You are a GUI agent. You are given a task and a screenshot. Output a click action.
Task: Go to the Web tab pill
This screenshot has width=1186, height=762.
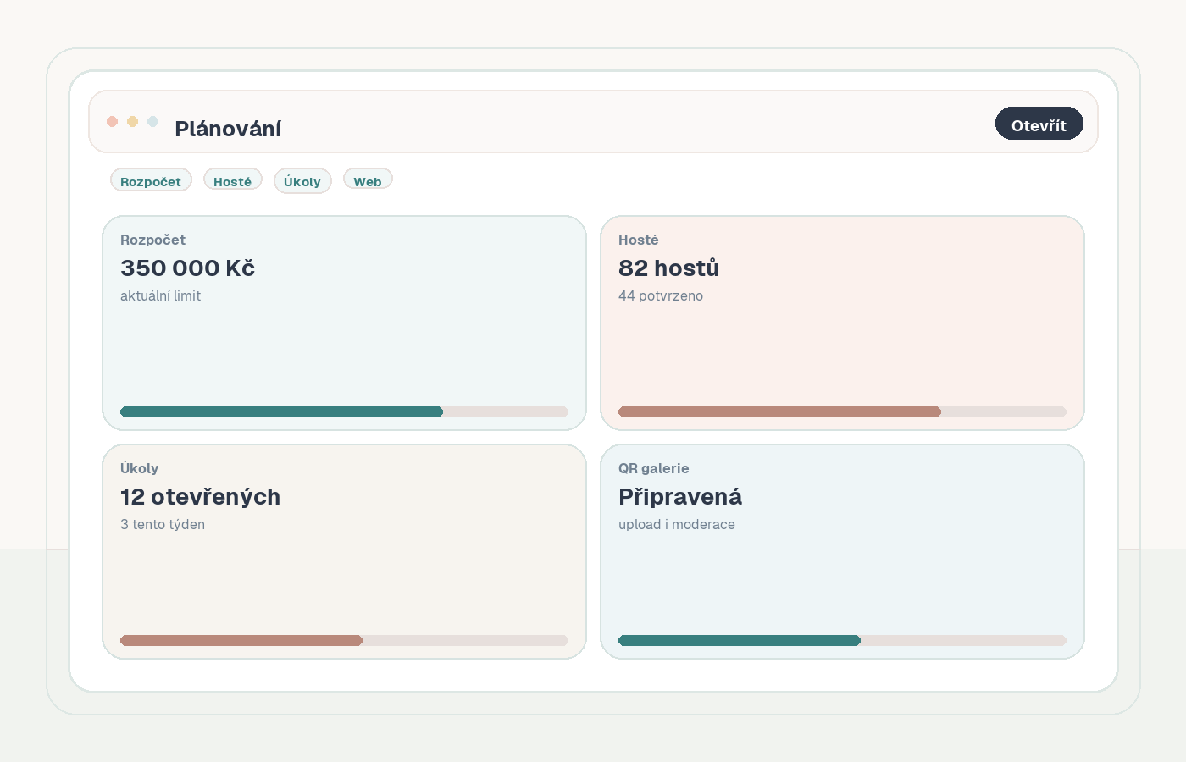(x=367, y=180)
